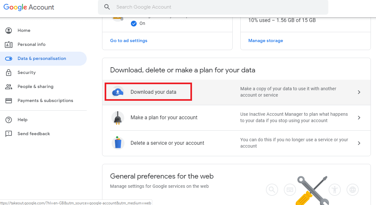Click the blue On checkmark icon
Screen dimensions: 376x205
click(x=134, y=23)
